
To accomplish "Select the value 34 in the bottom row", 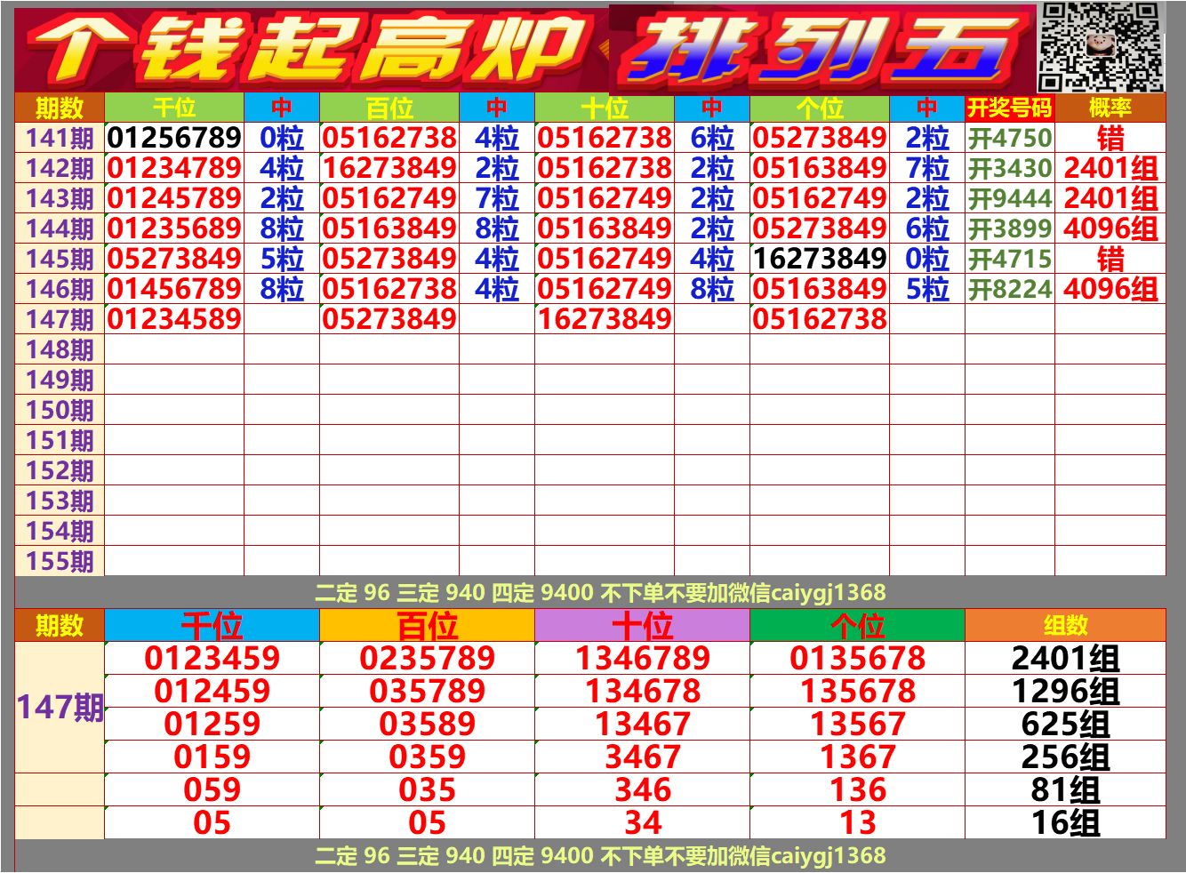I will 642,823.
